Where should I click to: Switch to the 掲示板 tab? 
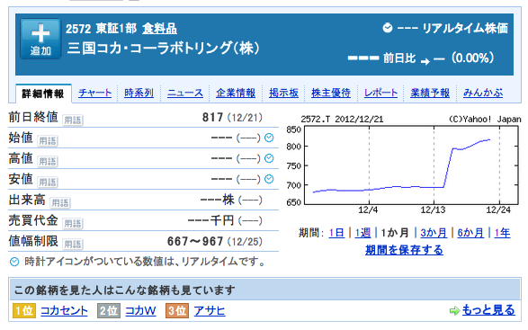(283, 93)
